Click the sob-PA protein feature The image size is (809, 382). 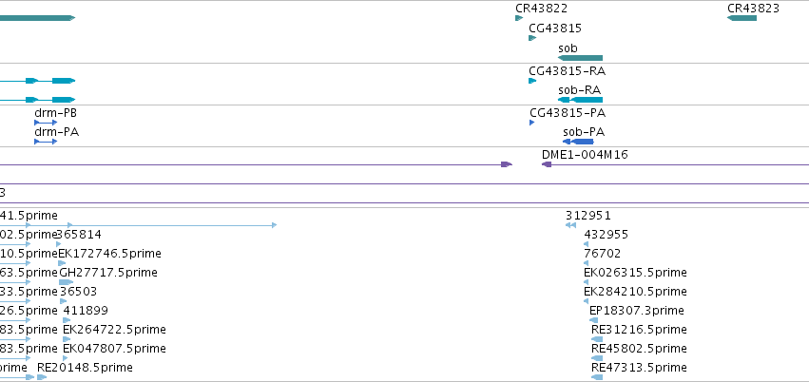click(x=578, y=142)
